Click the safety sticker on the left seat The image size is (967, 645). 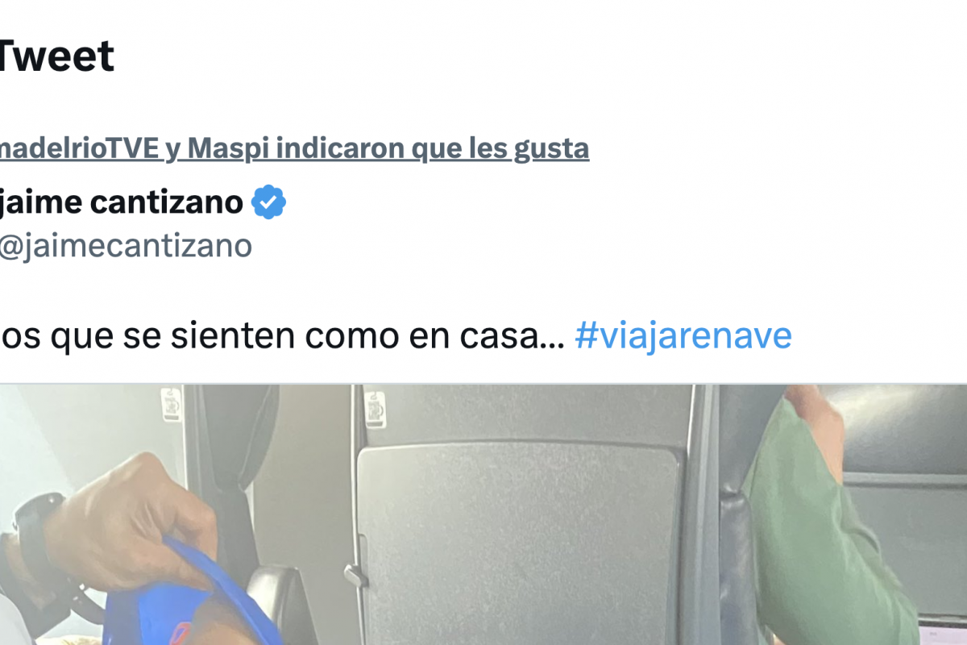coord(171,404)
